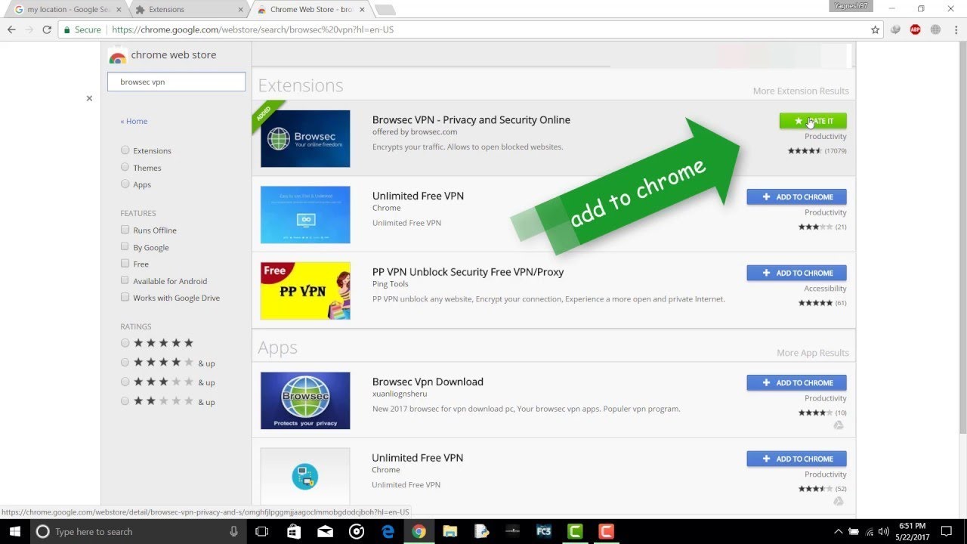Enable Runs Offline checkbox

(x=125, y=230)
